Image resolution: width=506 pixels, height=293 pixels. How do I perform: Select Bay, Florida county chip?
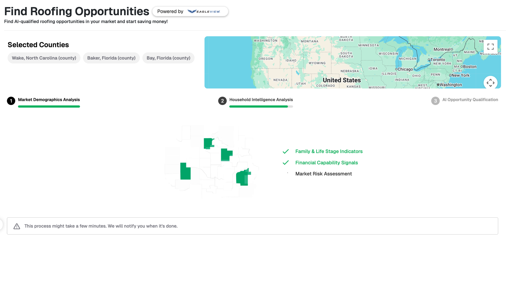(168, 58)
